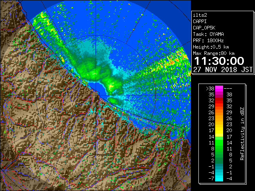The image size is (255, 191).
Task: Pick the red swatch in the 32 35 row
Action: (x=219, y=101)
